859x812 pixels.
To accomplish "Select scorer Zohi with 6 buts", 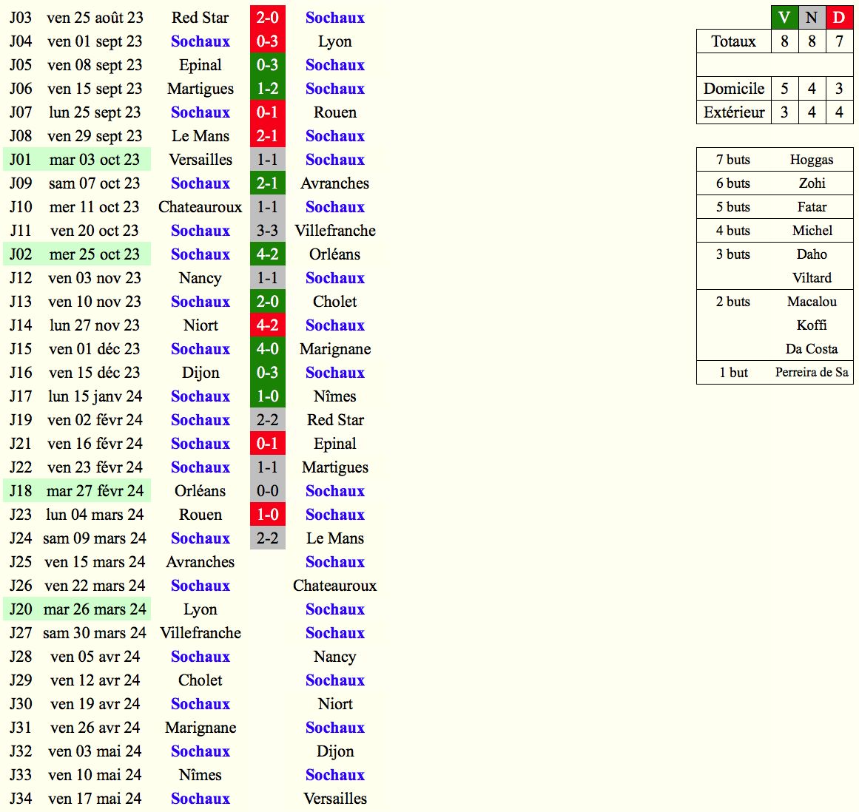I will pos(812,183).
